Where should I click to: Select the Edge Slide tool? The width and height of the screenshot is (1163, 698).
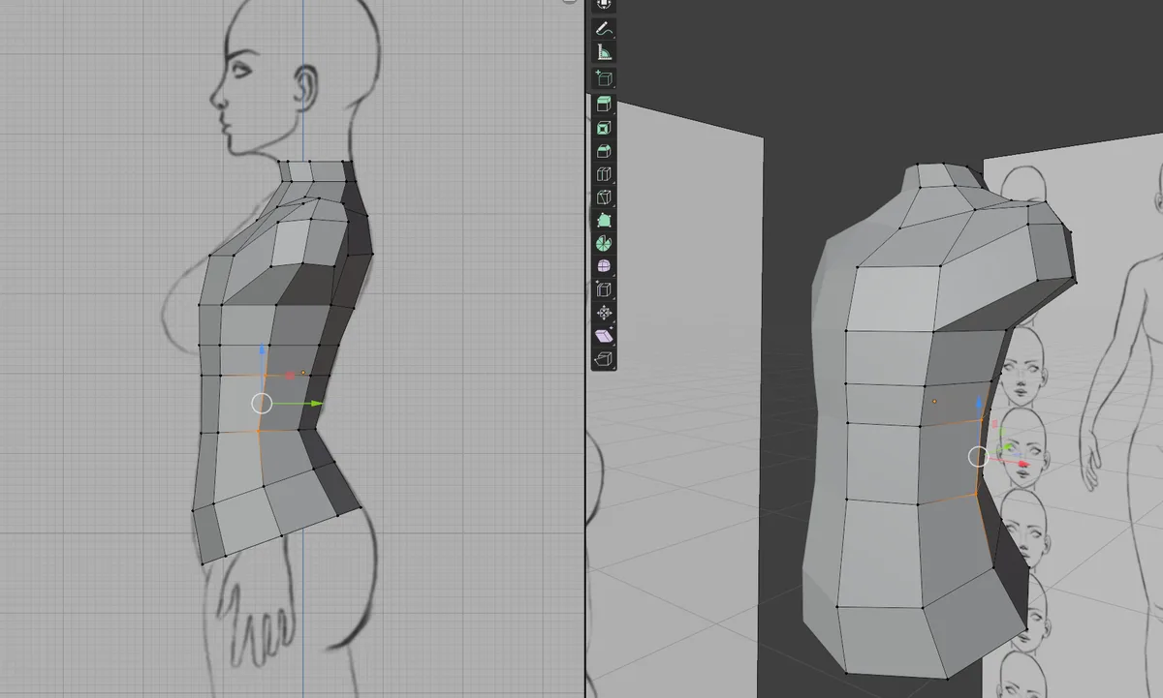(x=604, y=289)
